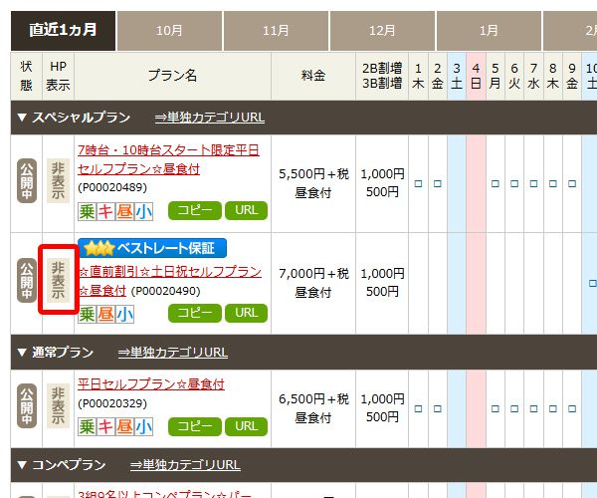Check day 7 box for plan P00020489
This screenshot has width=597, height=498.
tap(533, 183)
